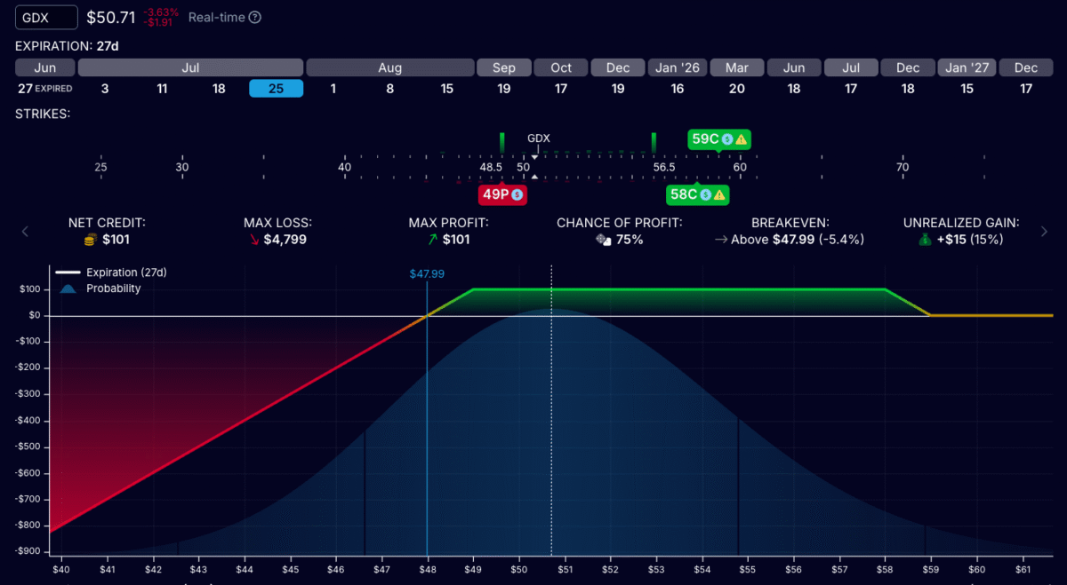Select the Aug 8 expiration date

click(x=389, y=89)
